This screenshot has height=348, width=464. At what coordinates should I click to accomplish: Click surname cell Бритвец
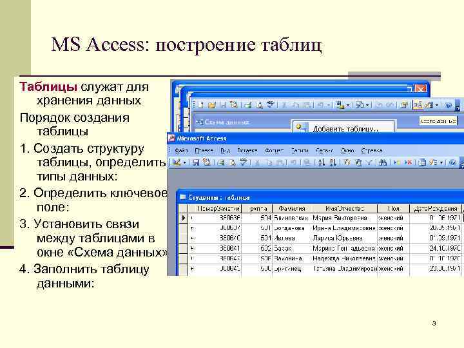click(292, 269)
